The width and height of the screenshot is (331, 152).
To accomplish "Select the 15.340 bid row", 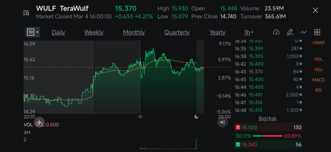I will click(268, 145).
